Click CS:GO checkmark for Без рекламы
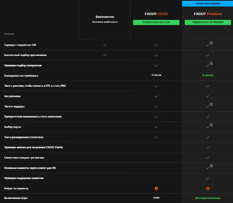The width and height of the screenshot is (233, 203). click(x=156, y=96)
